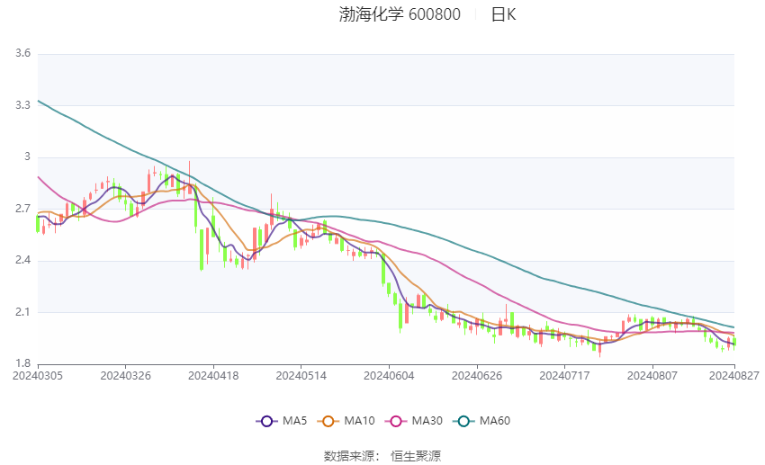Toggle the MA30 legend series
The width and height of the screenshot is (765, 465).
tap(414, 421)
